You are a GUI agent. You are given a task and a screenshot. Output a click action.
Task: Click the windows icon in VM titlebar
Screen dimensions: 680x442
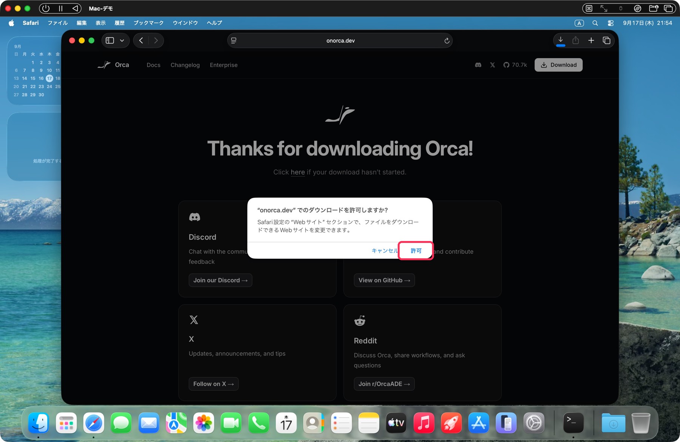(668, 8)
